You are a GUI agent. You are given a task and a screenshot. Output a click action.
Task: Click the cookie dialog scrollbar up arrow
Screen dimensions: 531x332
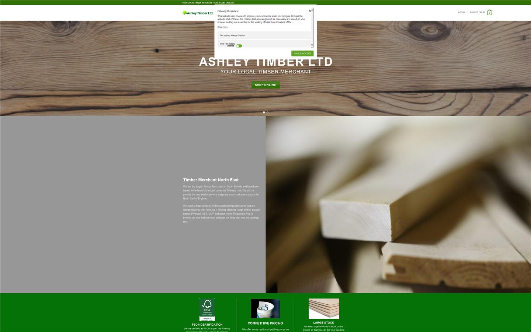point(312,8)
